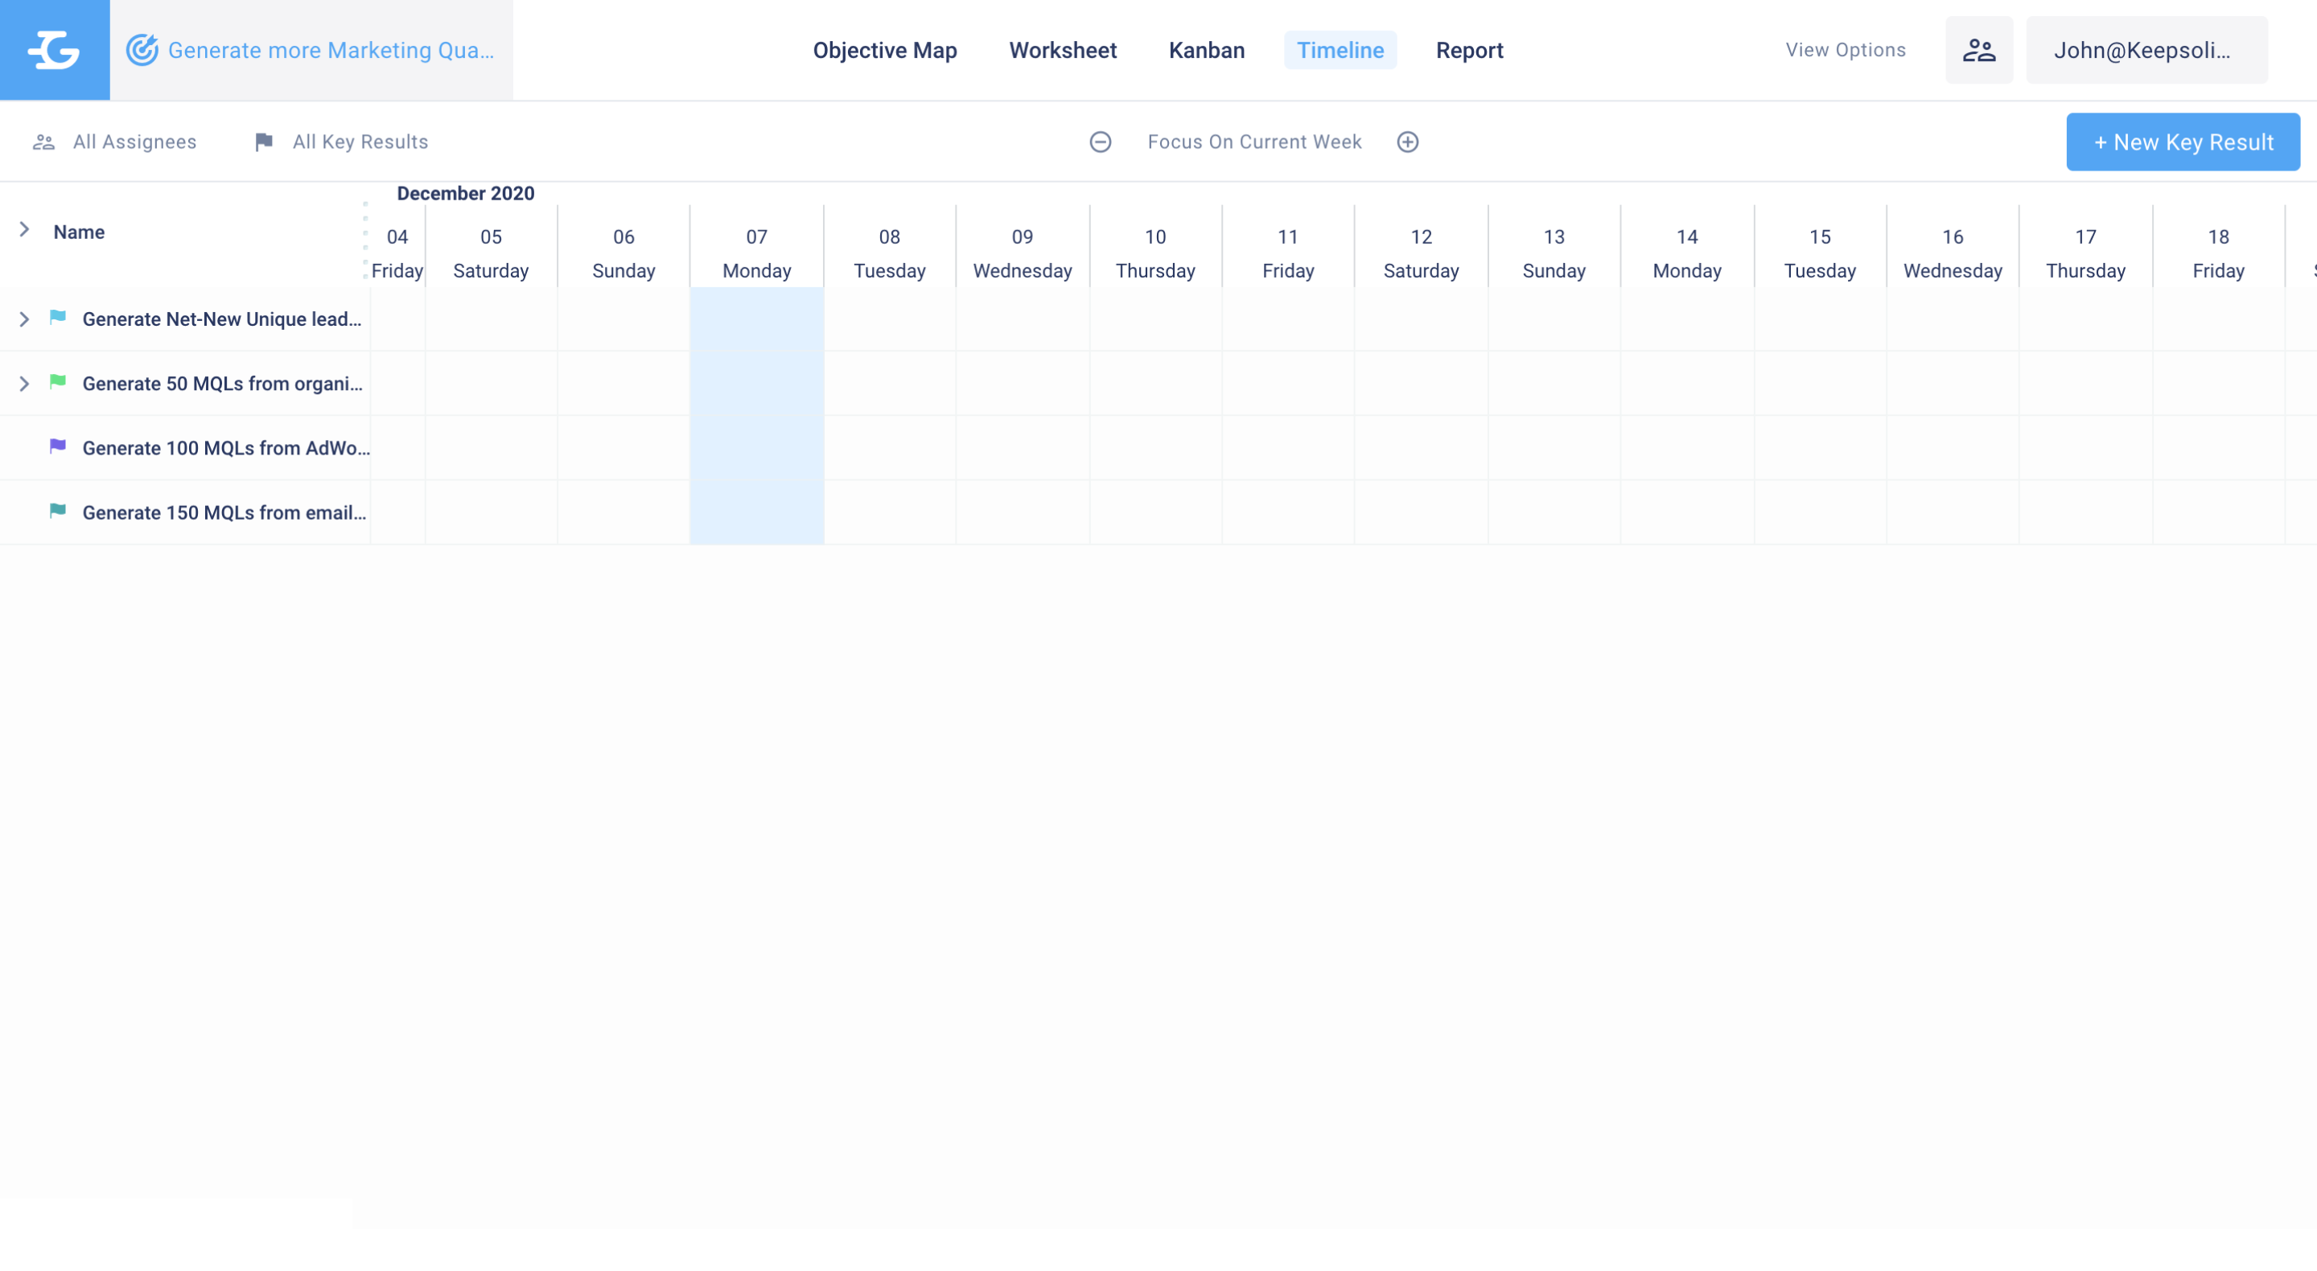The image size is (2317, 1271).
Task: Select the Timeline tab
Action: [1340, 51]
